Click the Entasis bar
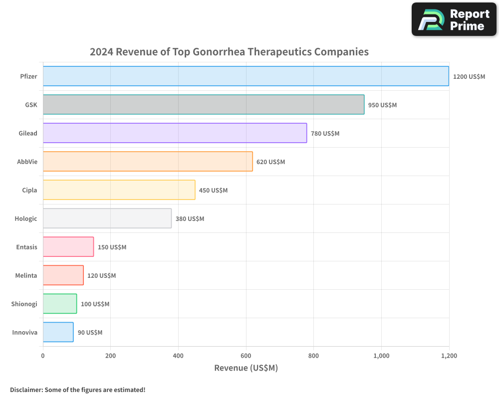The height and width of the screenshot is (399, 499). (67, 247)
